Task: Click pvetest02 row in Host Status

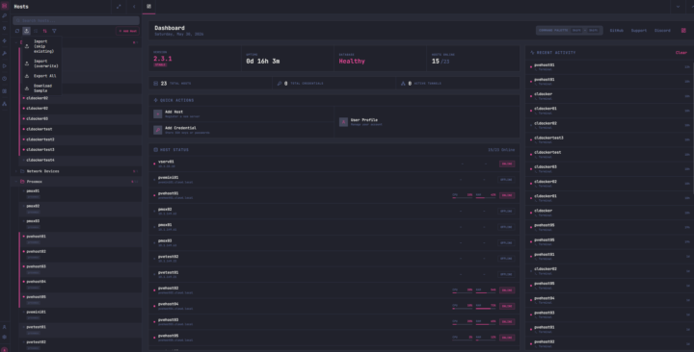Action: point(334,259)
